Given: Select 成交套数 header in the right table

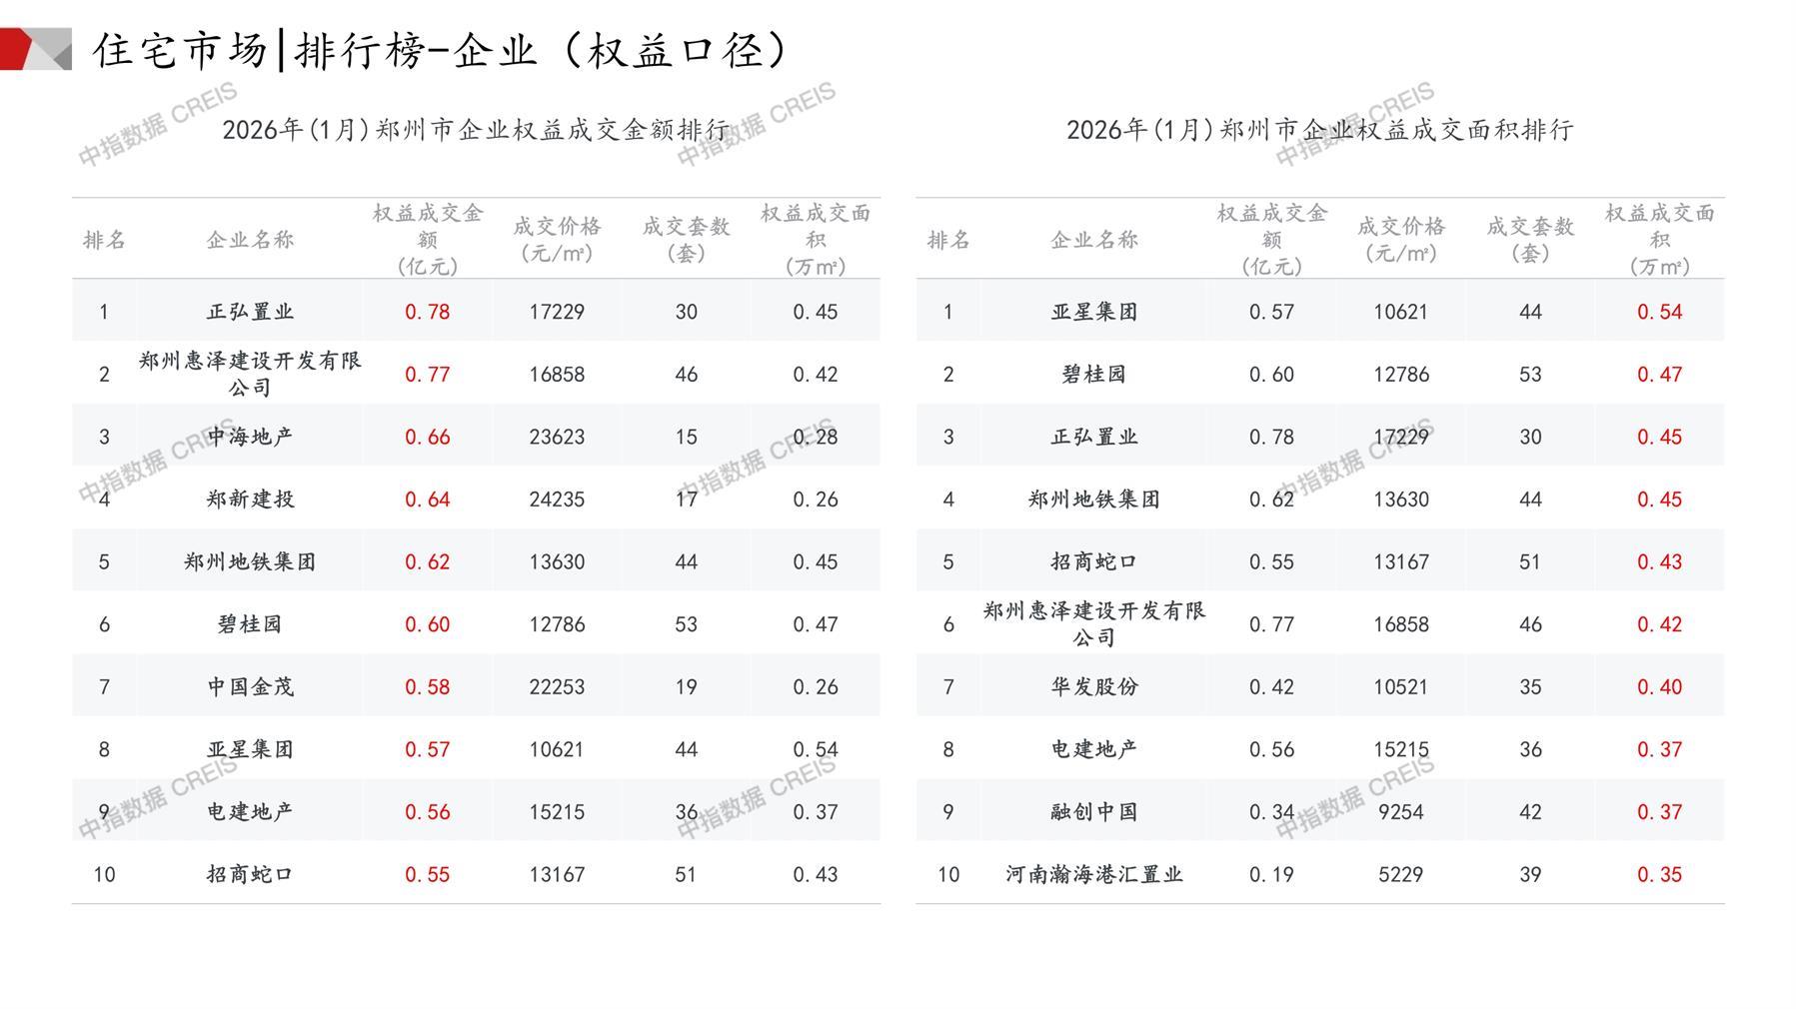Looking at the screenshot, I should (1530, 240).
